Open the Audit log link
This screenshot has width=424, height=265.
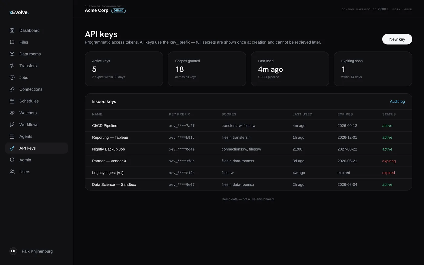coord(397,101)
